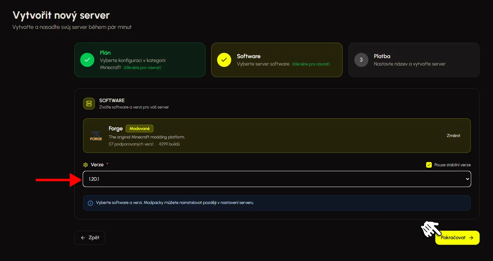The image size is (493, 261).
Task: Click the chevron arrow of the version selector
Action: (x=467, y=179)
